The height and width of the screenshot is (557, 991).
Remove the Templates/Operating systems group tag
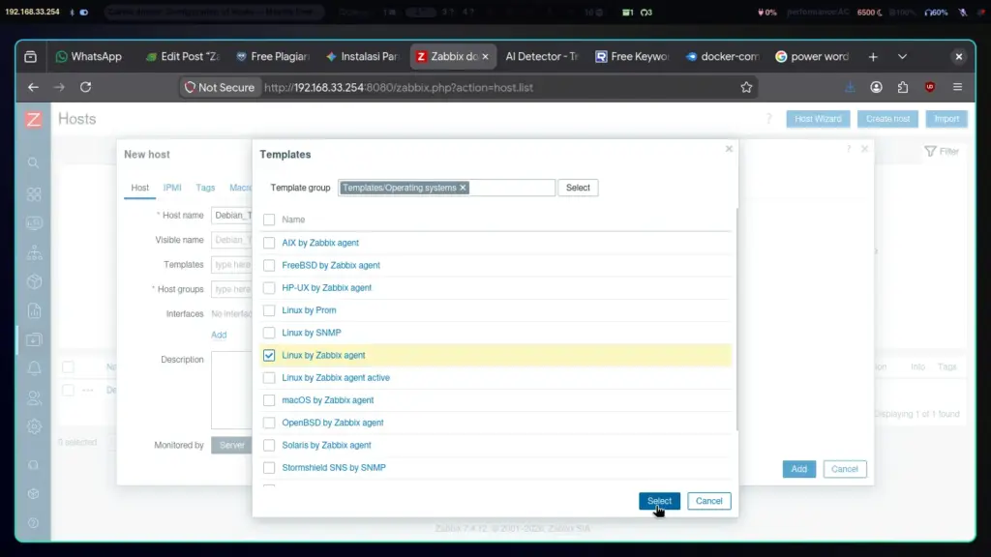[x=463, y=188]
